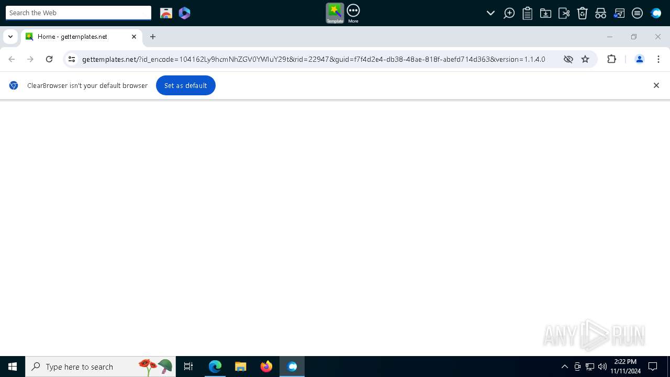Click the trash bin clear data icon
The width and height of the screenshot is (670, 377).
[x=582, y=13]
